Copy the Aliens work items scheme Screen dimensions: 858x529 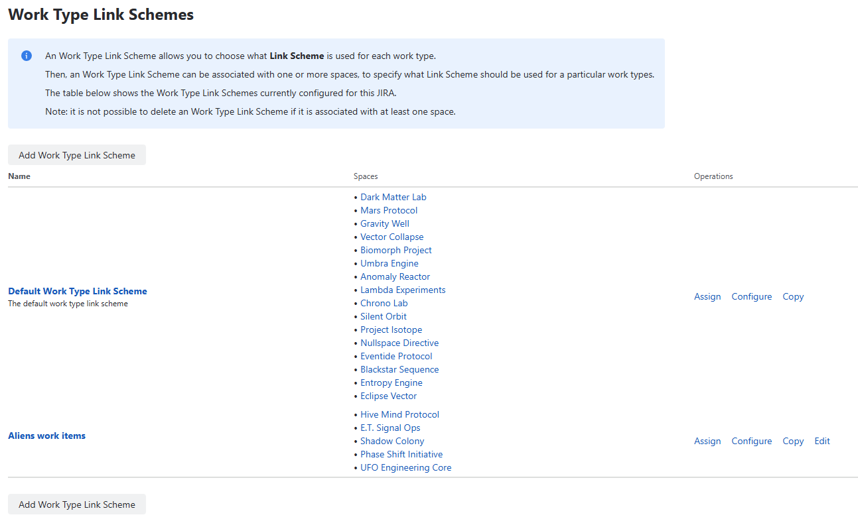(793, 441)
